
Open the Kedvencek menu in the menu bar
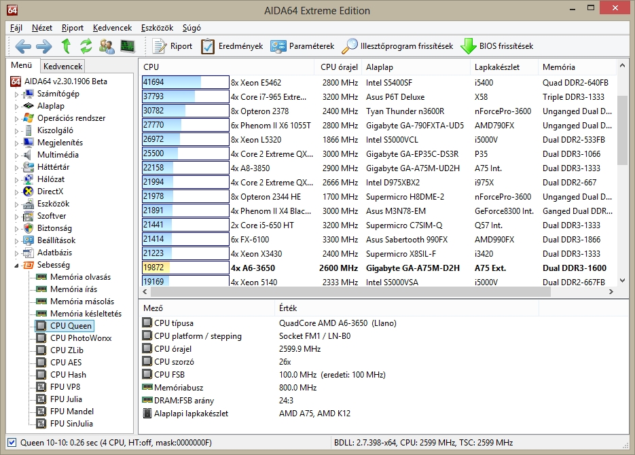point(112,28)
